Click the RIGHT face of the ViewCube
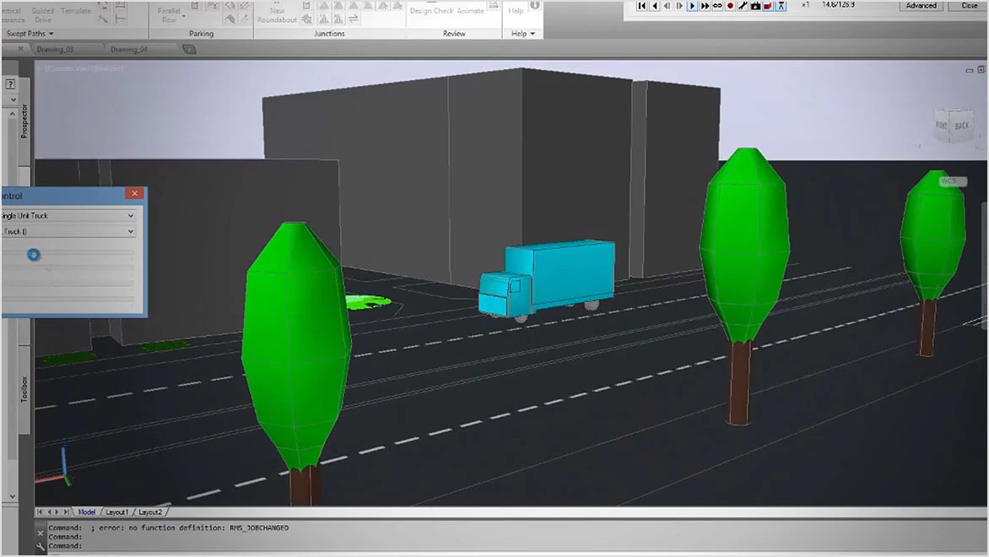This screenshot has width=989, height=557. click(941, 125)
